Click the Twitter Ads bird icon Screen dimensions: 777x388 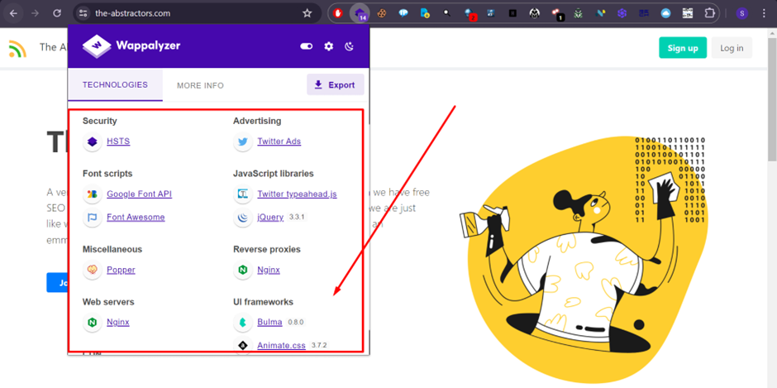point(243,142)
